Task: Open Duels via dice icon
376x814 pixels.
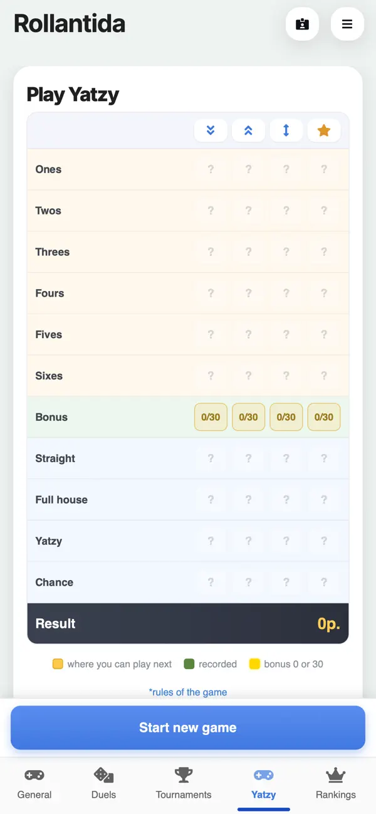Action: pos(103,783)
